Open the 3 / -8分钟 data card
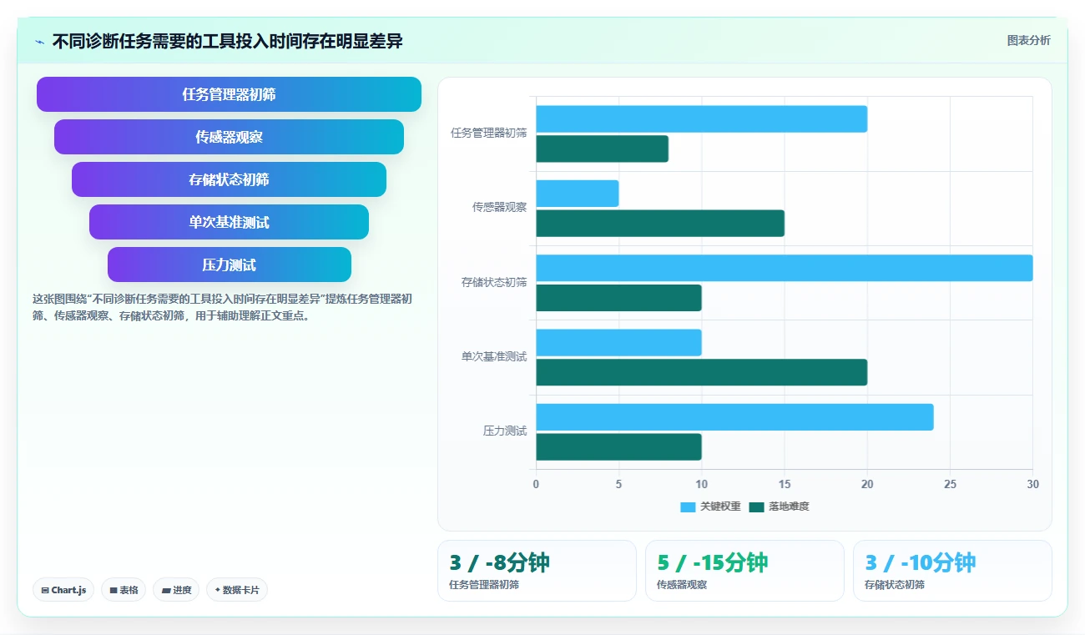Screen dimensions: 1085x635 537,571
